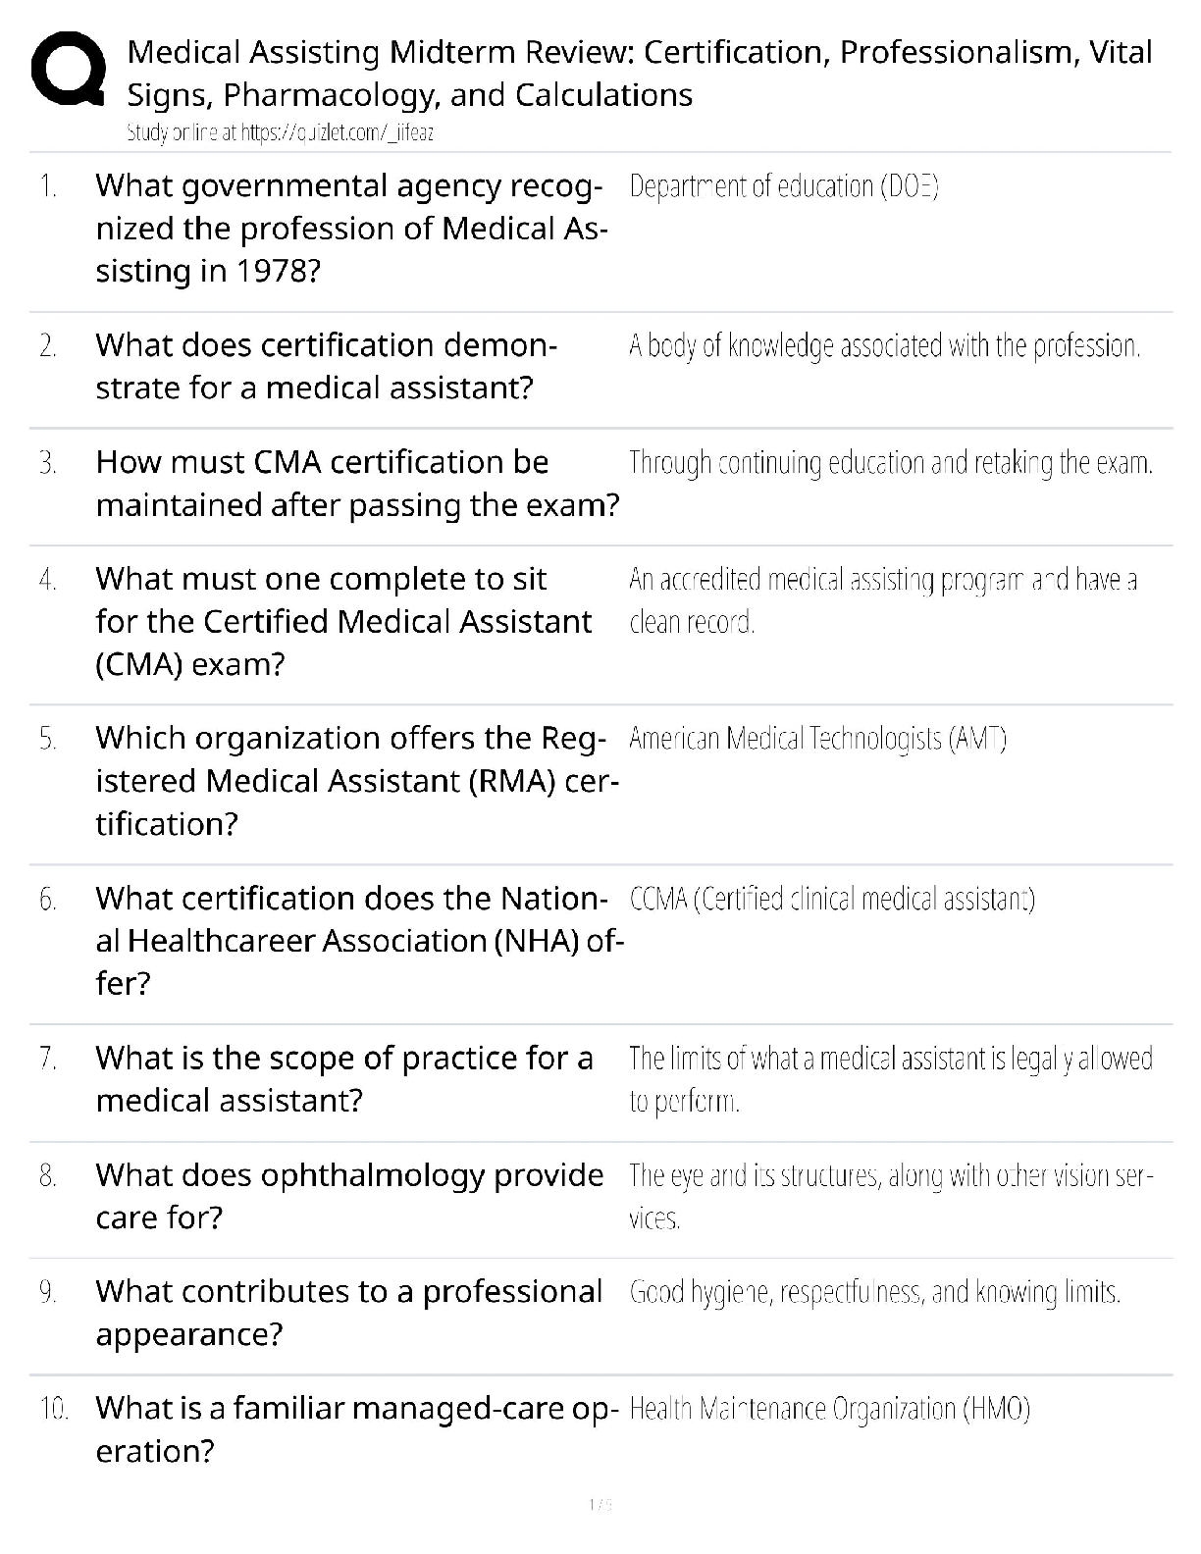Viewport: 1201px width, 1554px height.
Task: Select question 3 on CMA certification maintenance
Action: click(x=357, y=483)
